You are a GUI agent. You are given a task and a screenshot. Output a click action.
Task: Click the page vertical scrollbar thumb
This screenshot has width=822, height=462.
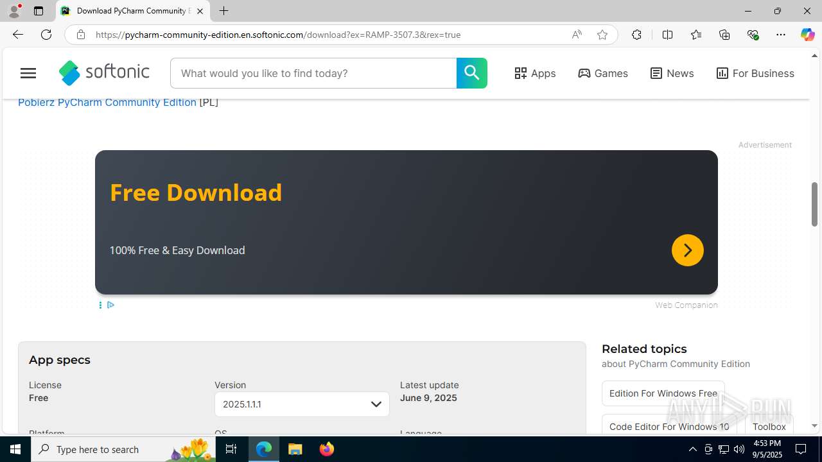click(x=814, y=204)
